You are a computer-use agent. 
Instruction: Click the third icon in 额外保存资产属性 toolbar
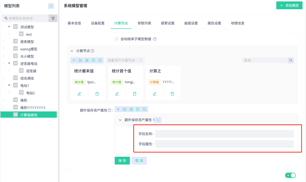click(x=131, y=109)
